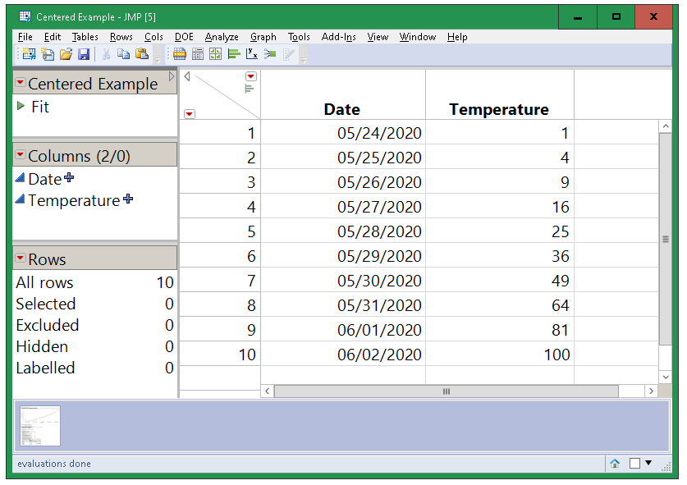The width and height of the screenshot is (687, 485).
Task: Open the Add-Ins menu
Action: (338, 37)
